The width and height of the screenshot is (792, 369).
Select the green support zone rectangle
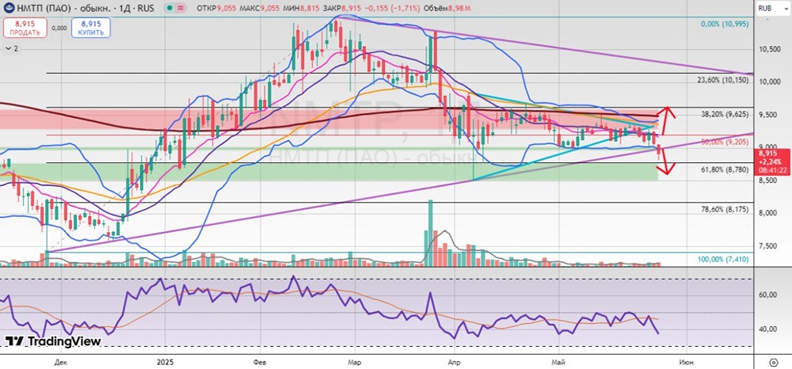(x=329, y=172)
